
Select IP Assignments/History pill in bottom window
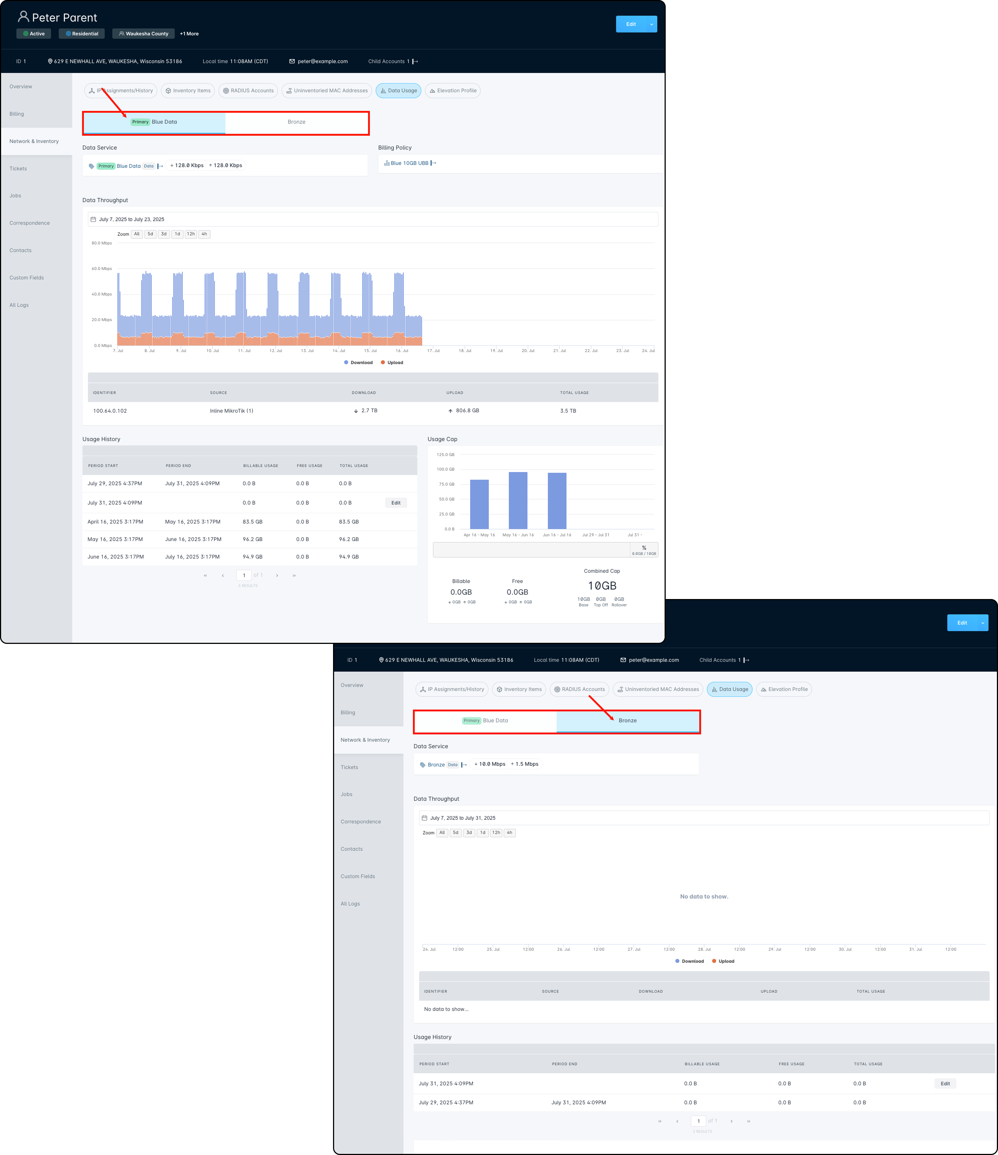tap(452, 689)
